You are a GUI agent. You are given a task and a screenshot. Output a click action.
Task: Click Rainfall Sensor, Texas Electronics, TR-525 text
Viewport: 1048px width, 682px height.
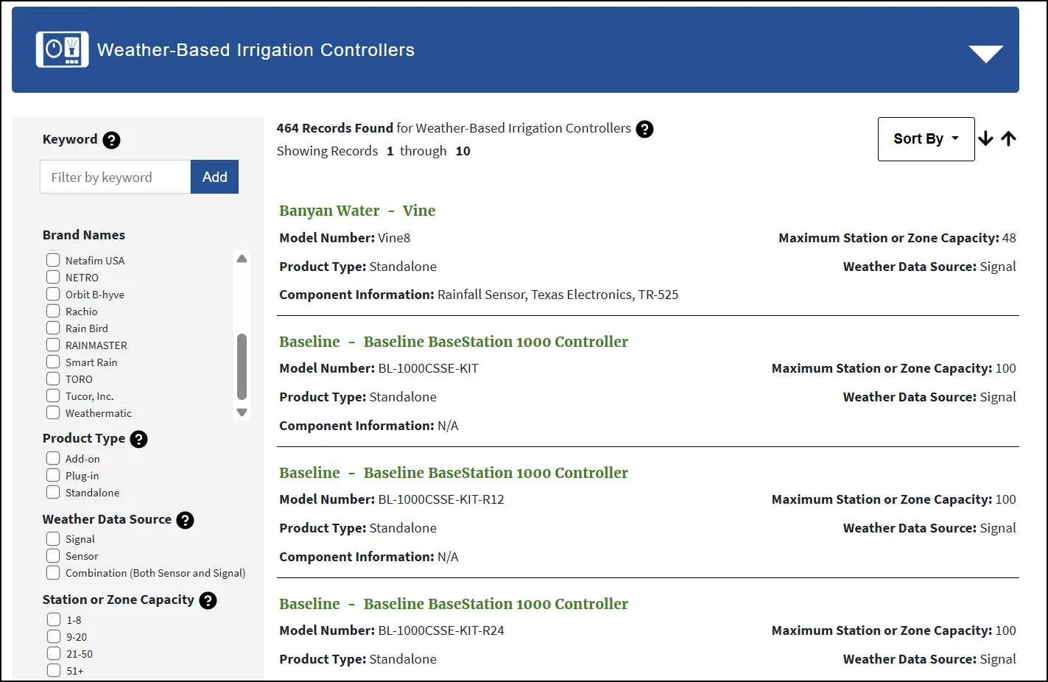tap(558, 295)
